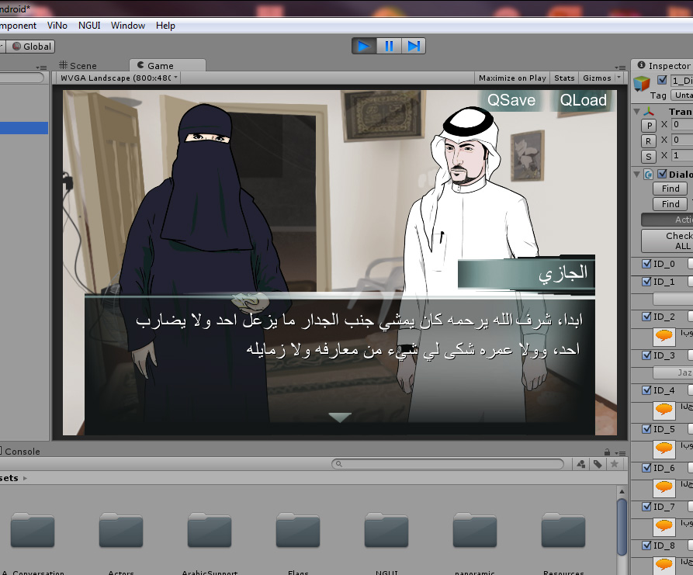Click the Search by Type icon in Project panel
The height and width of the screenshot is (575, 693).
tap(581, 464)
